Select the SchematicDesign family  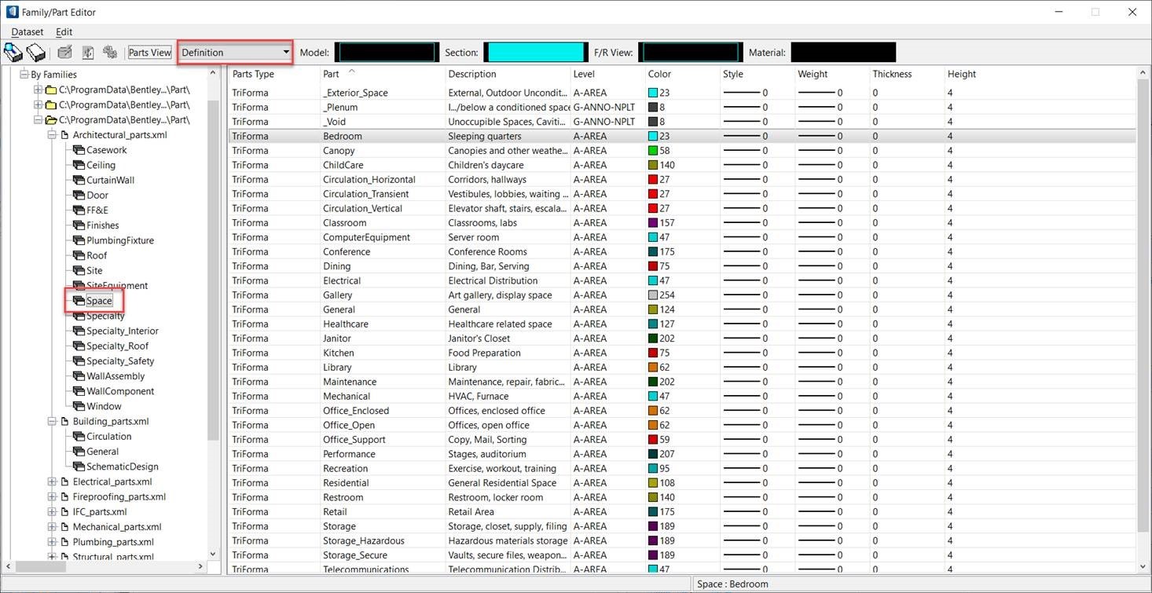click(122, 467)
